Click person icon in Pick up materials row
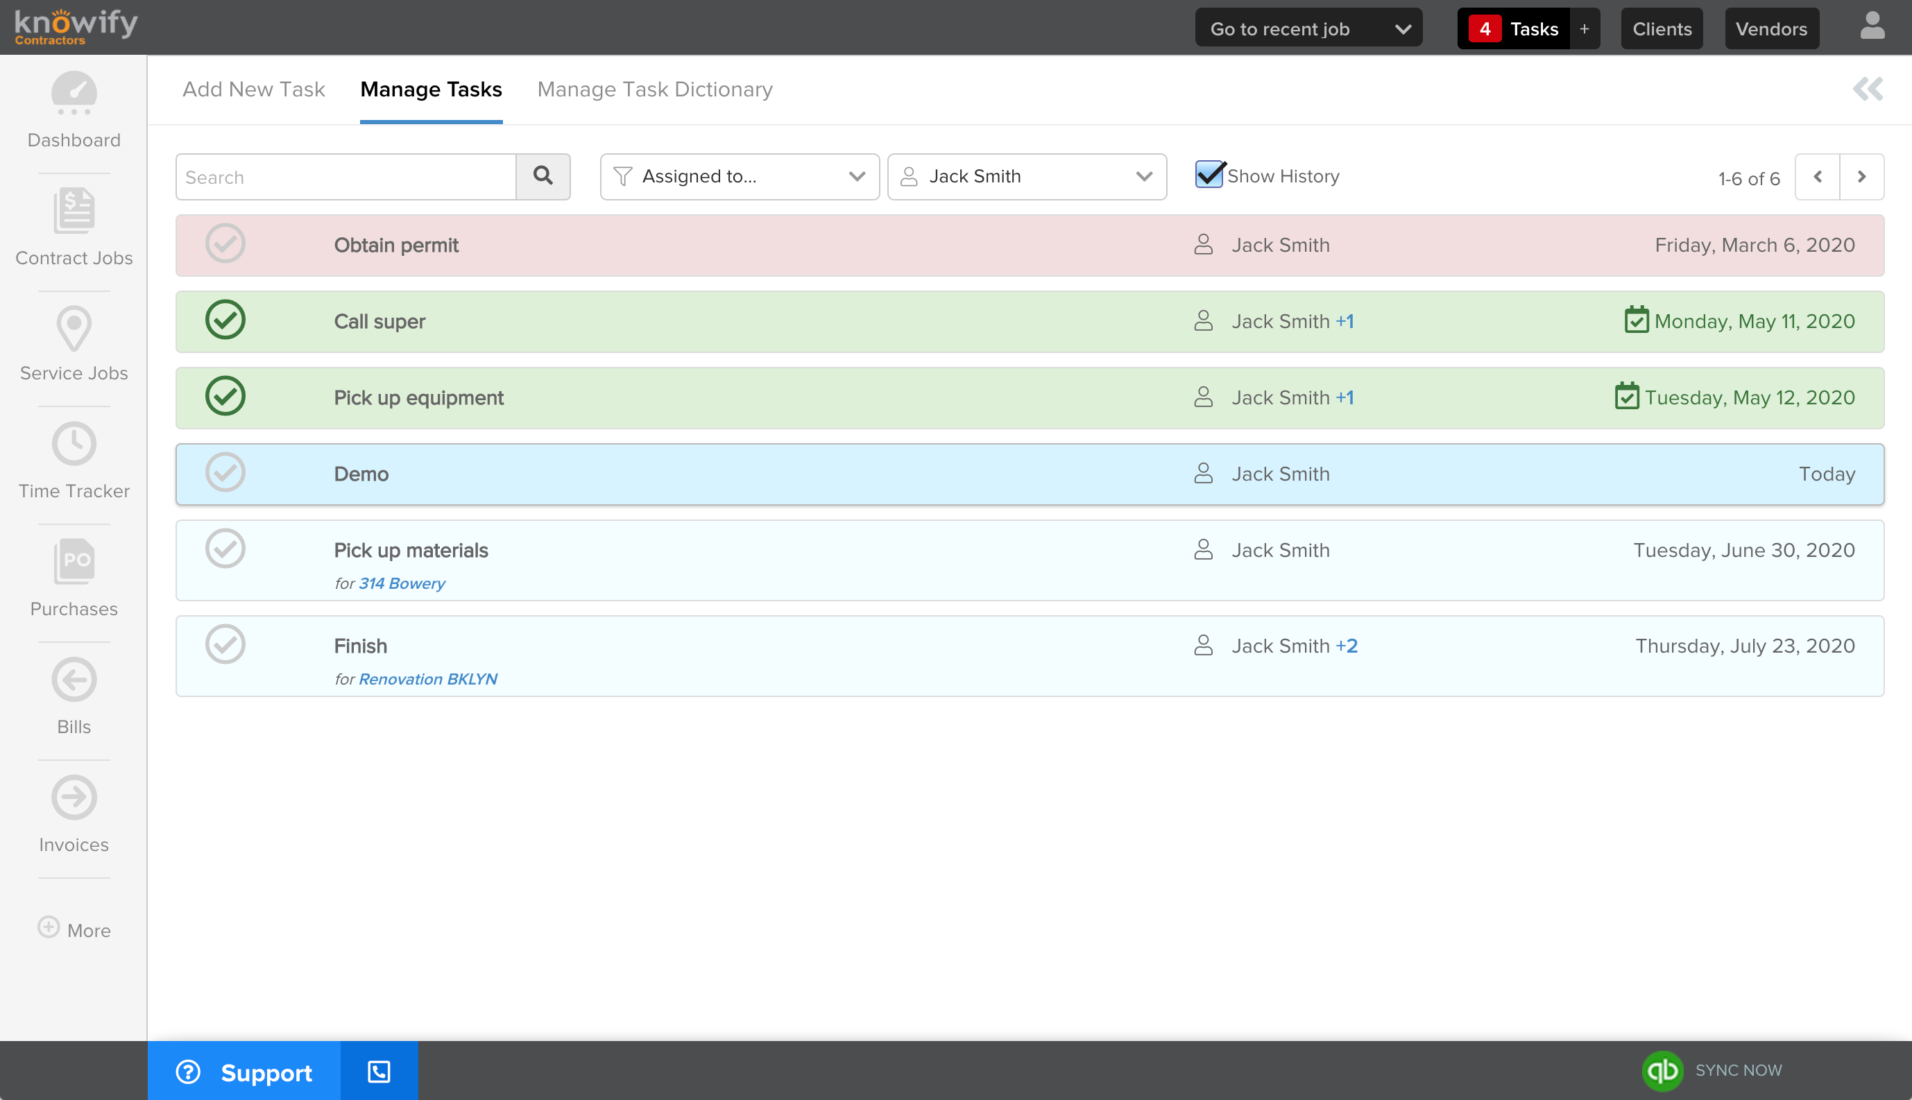 click(1203, 549)
